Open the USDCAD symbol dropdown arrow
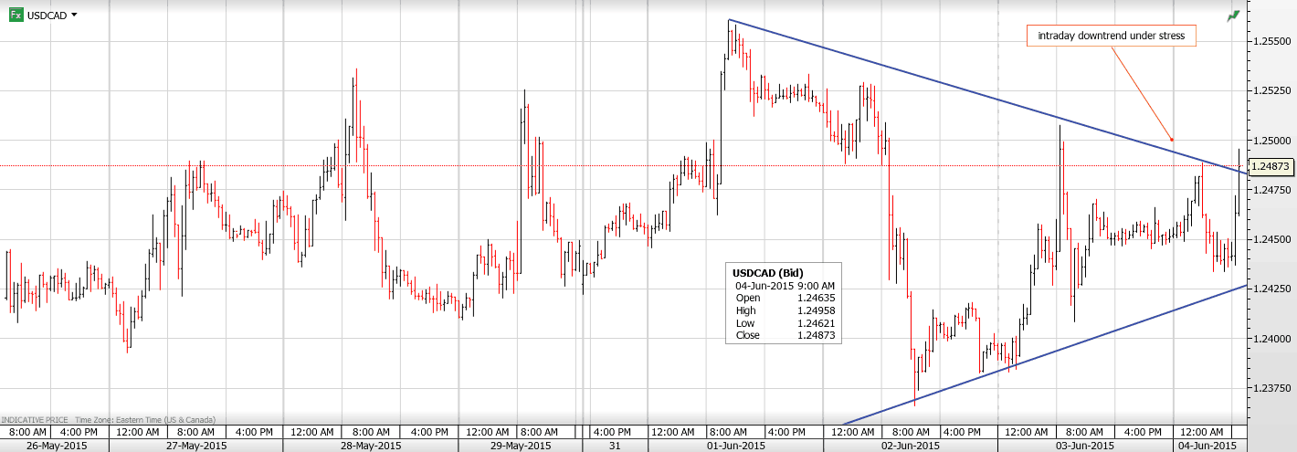 click(74, 16)
